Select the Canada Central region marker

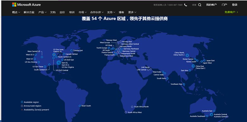(x=64, y=54)
